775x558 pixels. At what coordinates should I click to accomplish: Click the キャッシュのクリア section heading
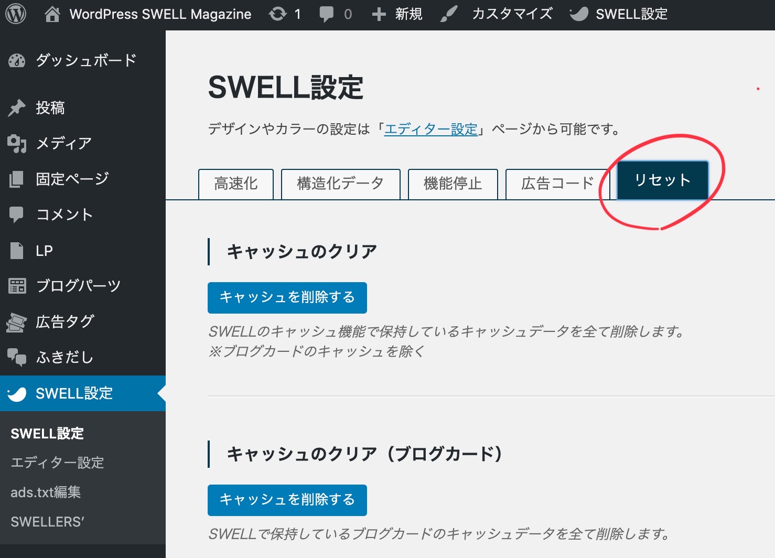coord(302,252)
